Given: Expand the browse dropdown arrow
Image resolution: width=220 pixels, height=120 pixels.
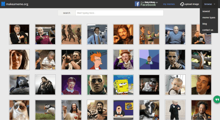Looking at the screenshot, I should click(215, 4).
